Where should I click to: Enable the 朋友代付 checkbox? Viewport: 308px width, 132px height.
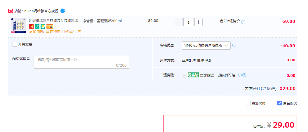[248, 103]
